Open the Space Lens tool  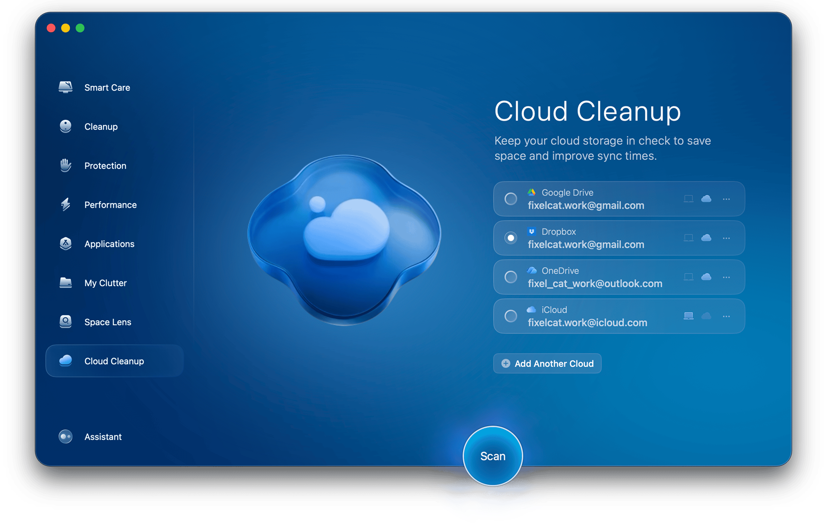click(x=108, y=322)
